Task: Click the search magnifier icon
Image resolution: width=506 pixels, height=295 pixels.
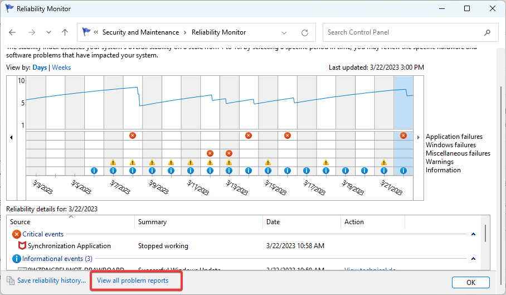Action: (488, 32)
